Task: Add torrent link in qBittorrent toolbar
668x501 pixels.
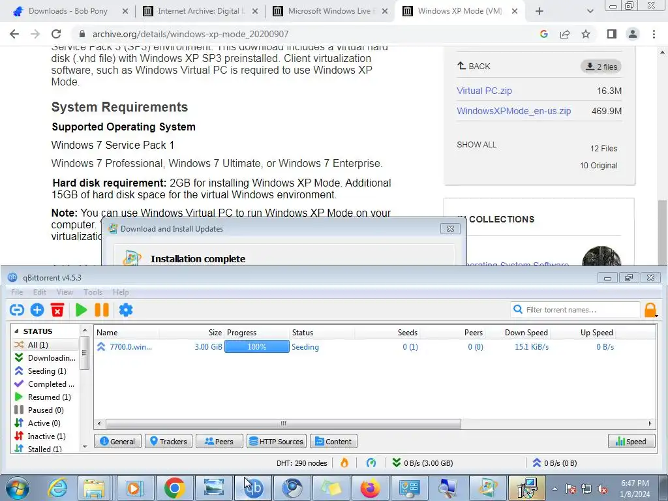Action: click(16, 310)
